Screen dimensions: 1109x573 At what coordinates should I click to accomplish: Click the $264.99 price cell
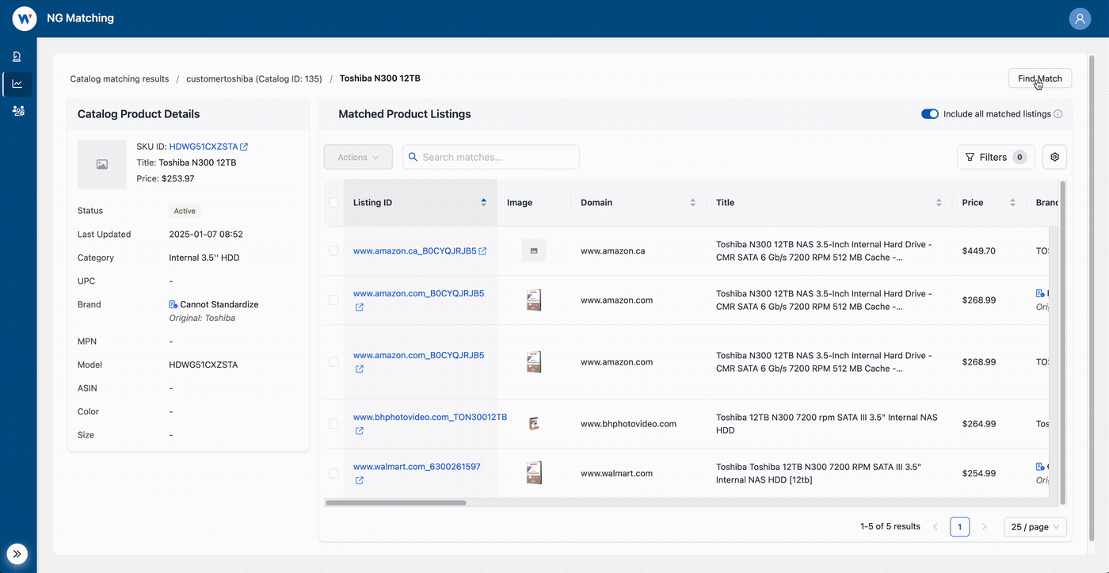point(979,424)
